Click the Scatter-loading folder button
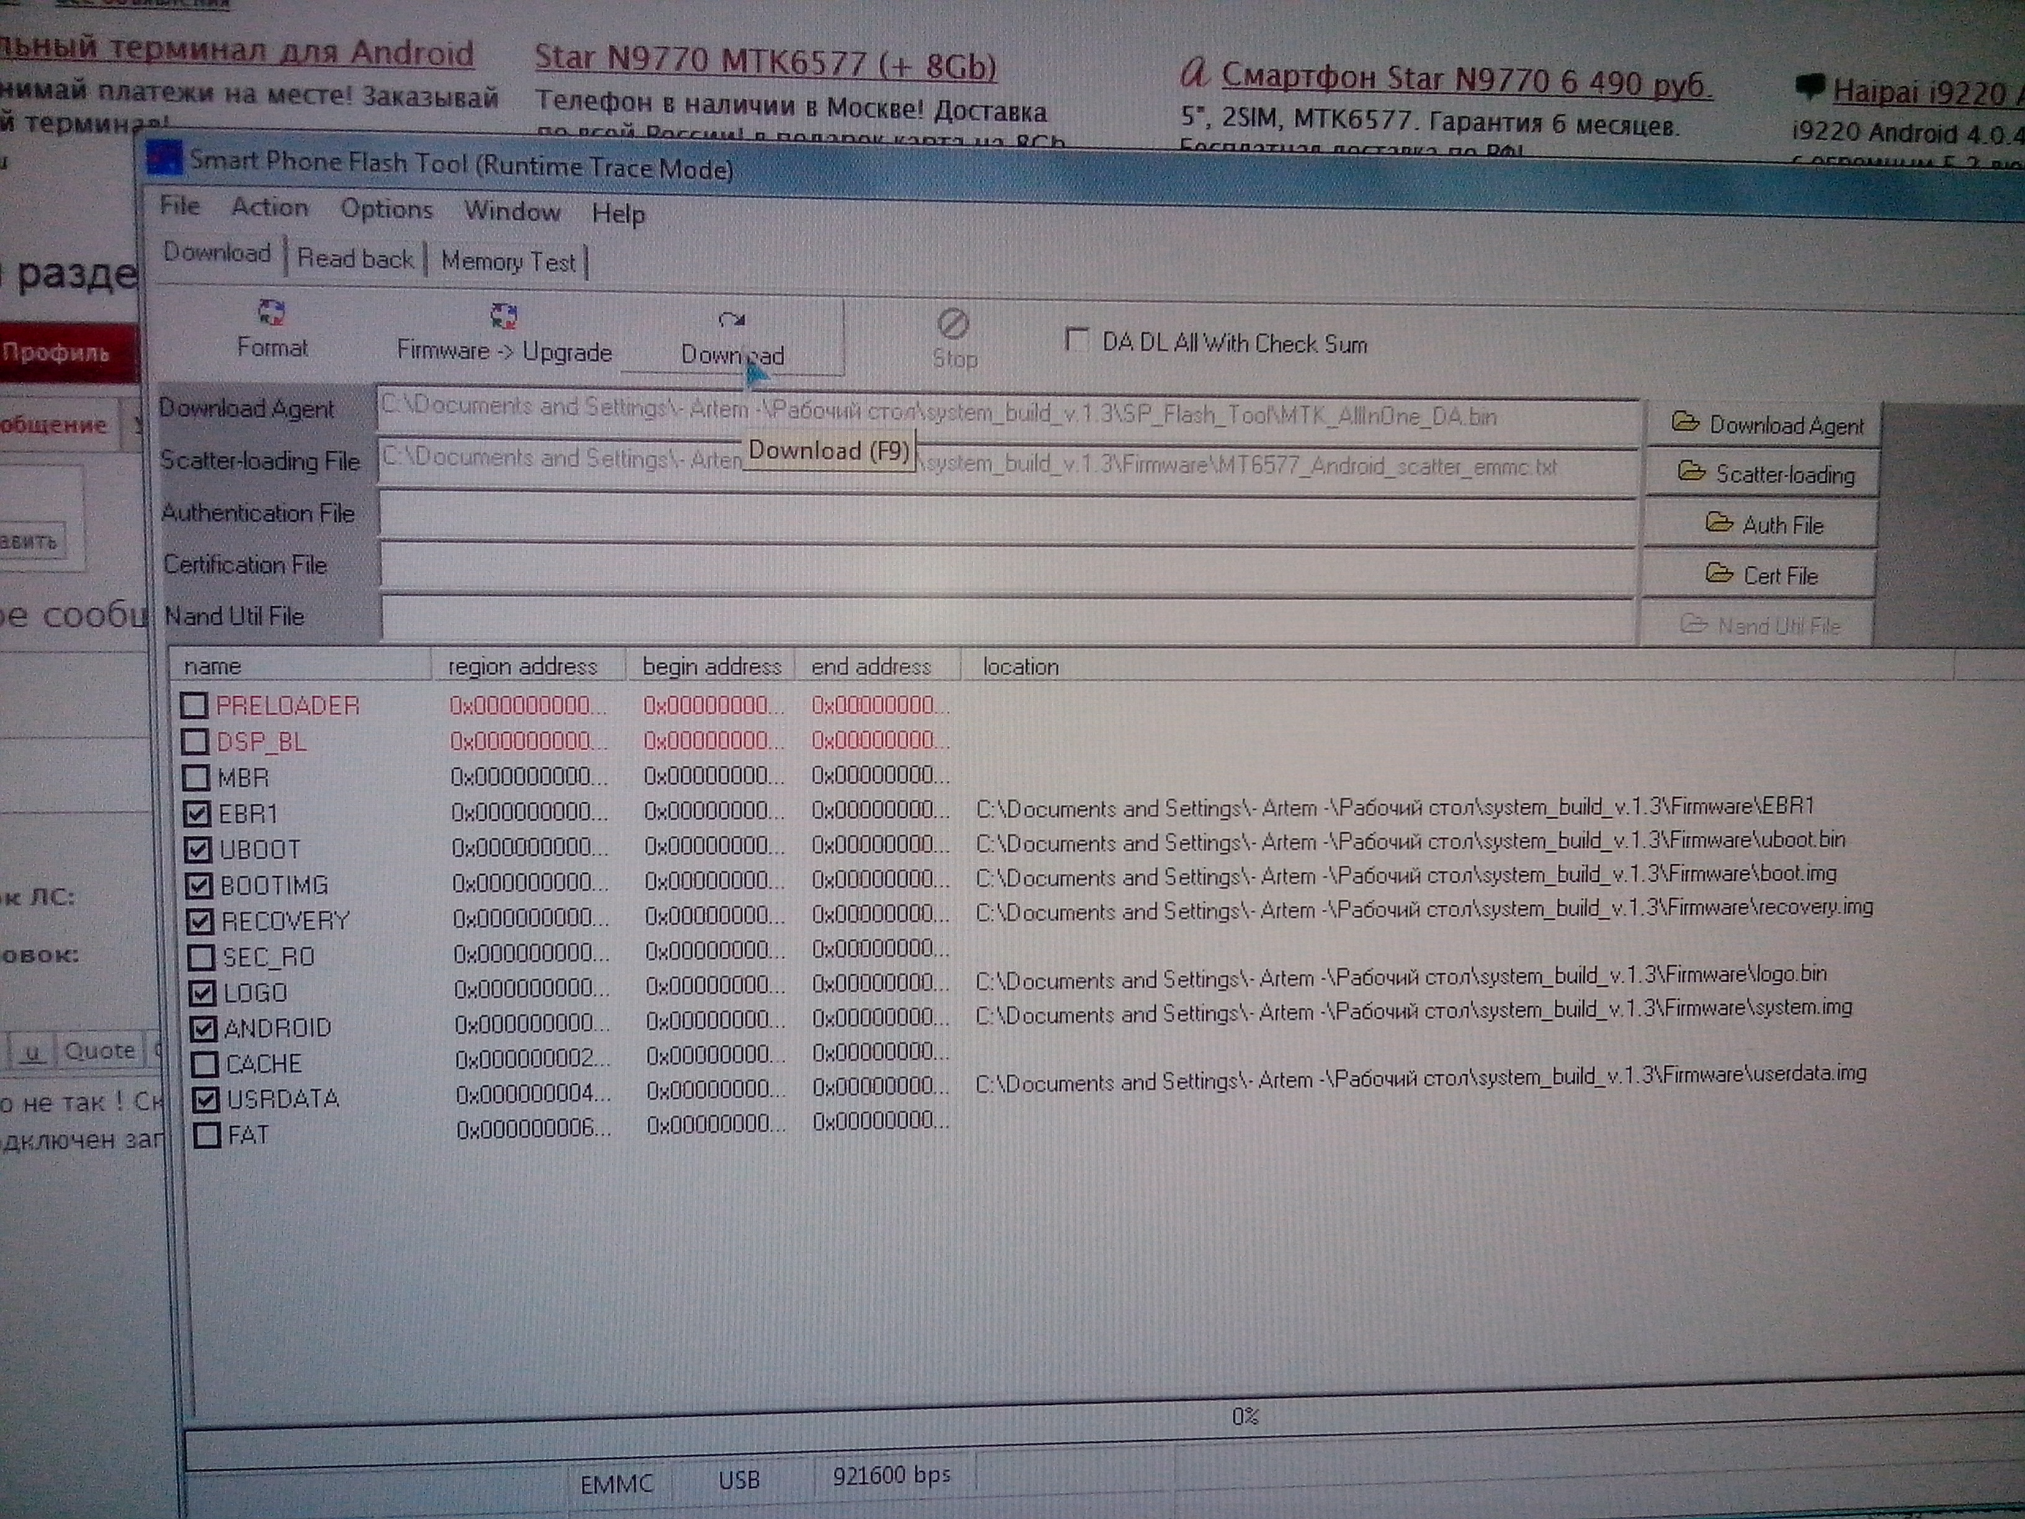The width and height of the screenshot is (2025, 1519). tap(1764, 473)
